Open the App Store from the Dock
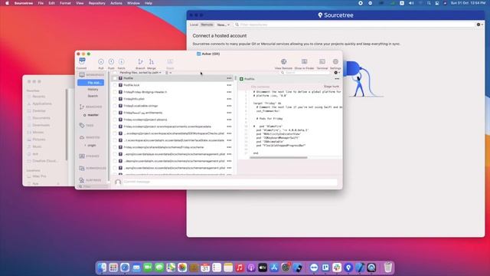The image size is (490, 276). (x=274, y=268)
